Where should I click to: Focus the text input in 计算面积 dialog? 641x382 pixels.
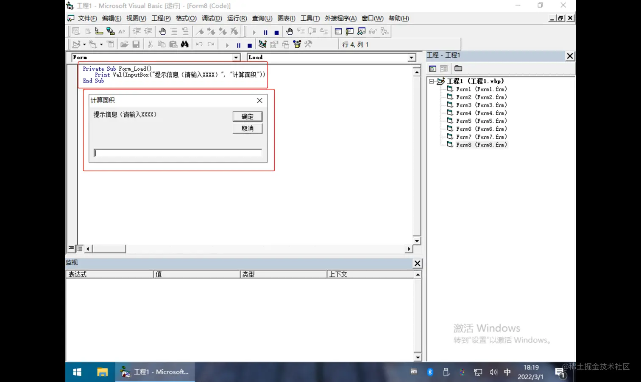(178, 153)
